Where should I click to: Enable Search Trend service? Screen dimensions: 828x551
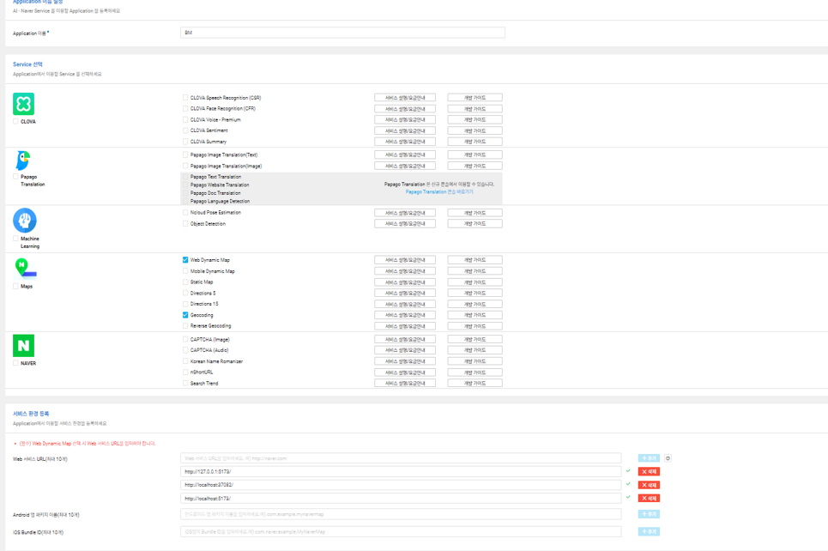(185, 383)
